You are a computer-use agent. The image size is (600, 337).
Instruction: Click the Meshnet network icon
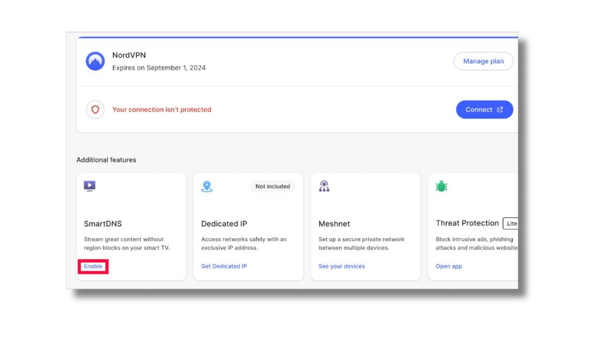(324, 186)
